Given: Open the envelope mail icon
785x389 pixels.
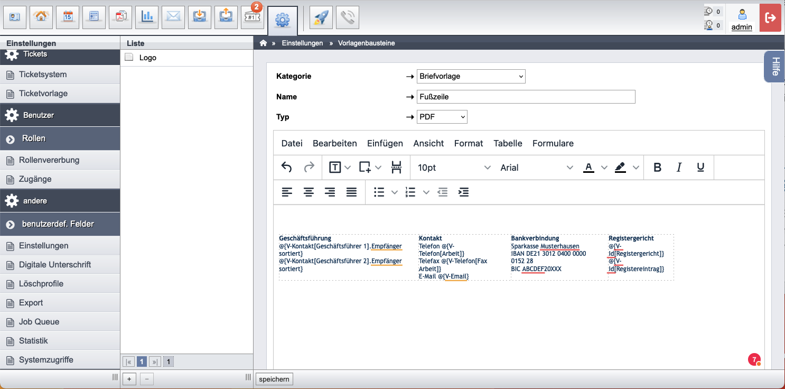Looking at the screenshot, I should point(174,17).
